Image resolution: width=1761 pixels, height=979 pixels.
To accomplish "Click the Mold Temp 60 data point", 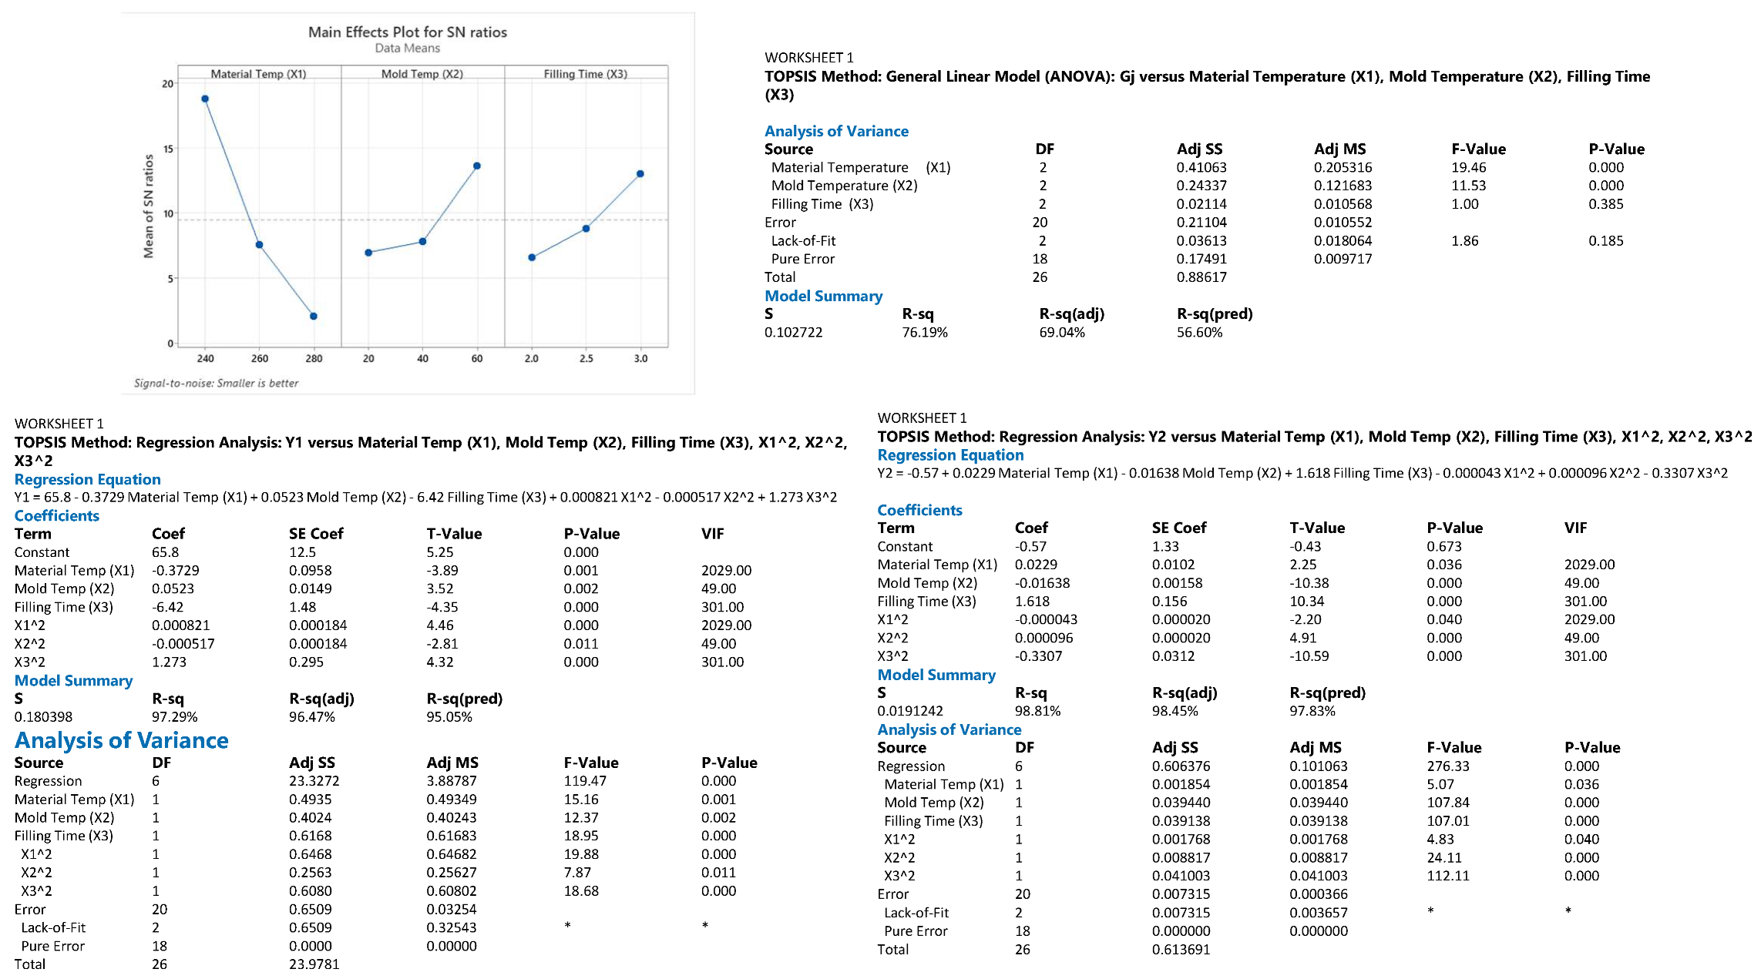I will [477, 166].
